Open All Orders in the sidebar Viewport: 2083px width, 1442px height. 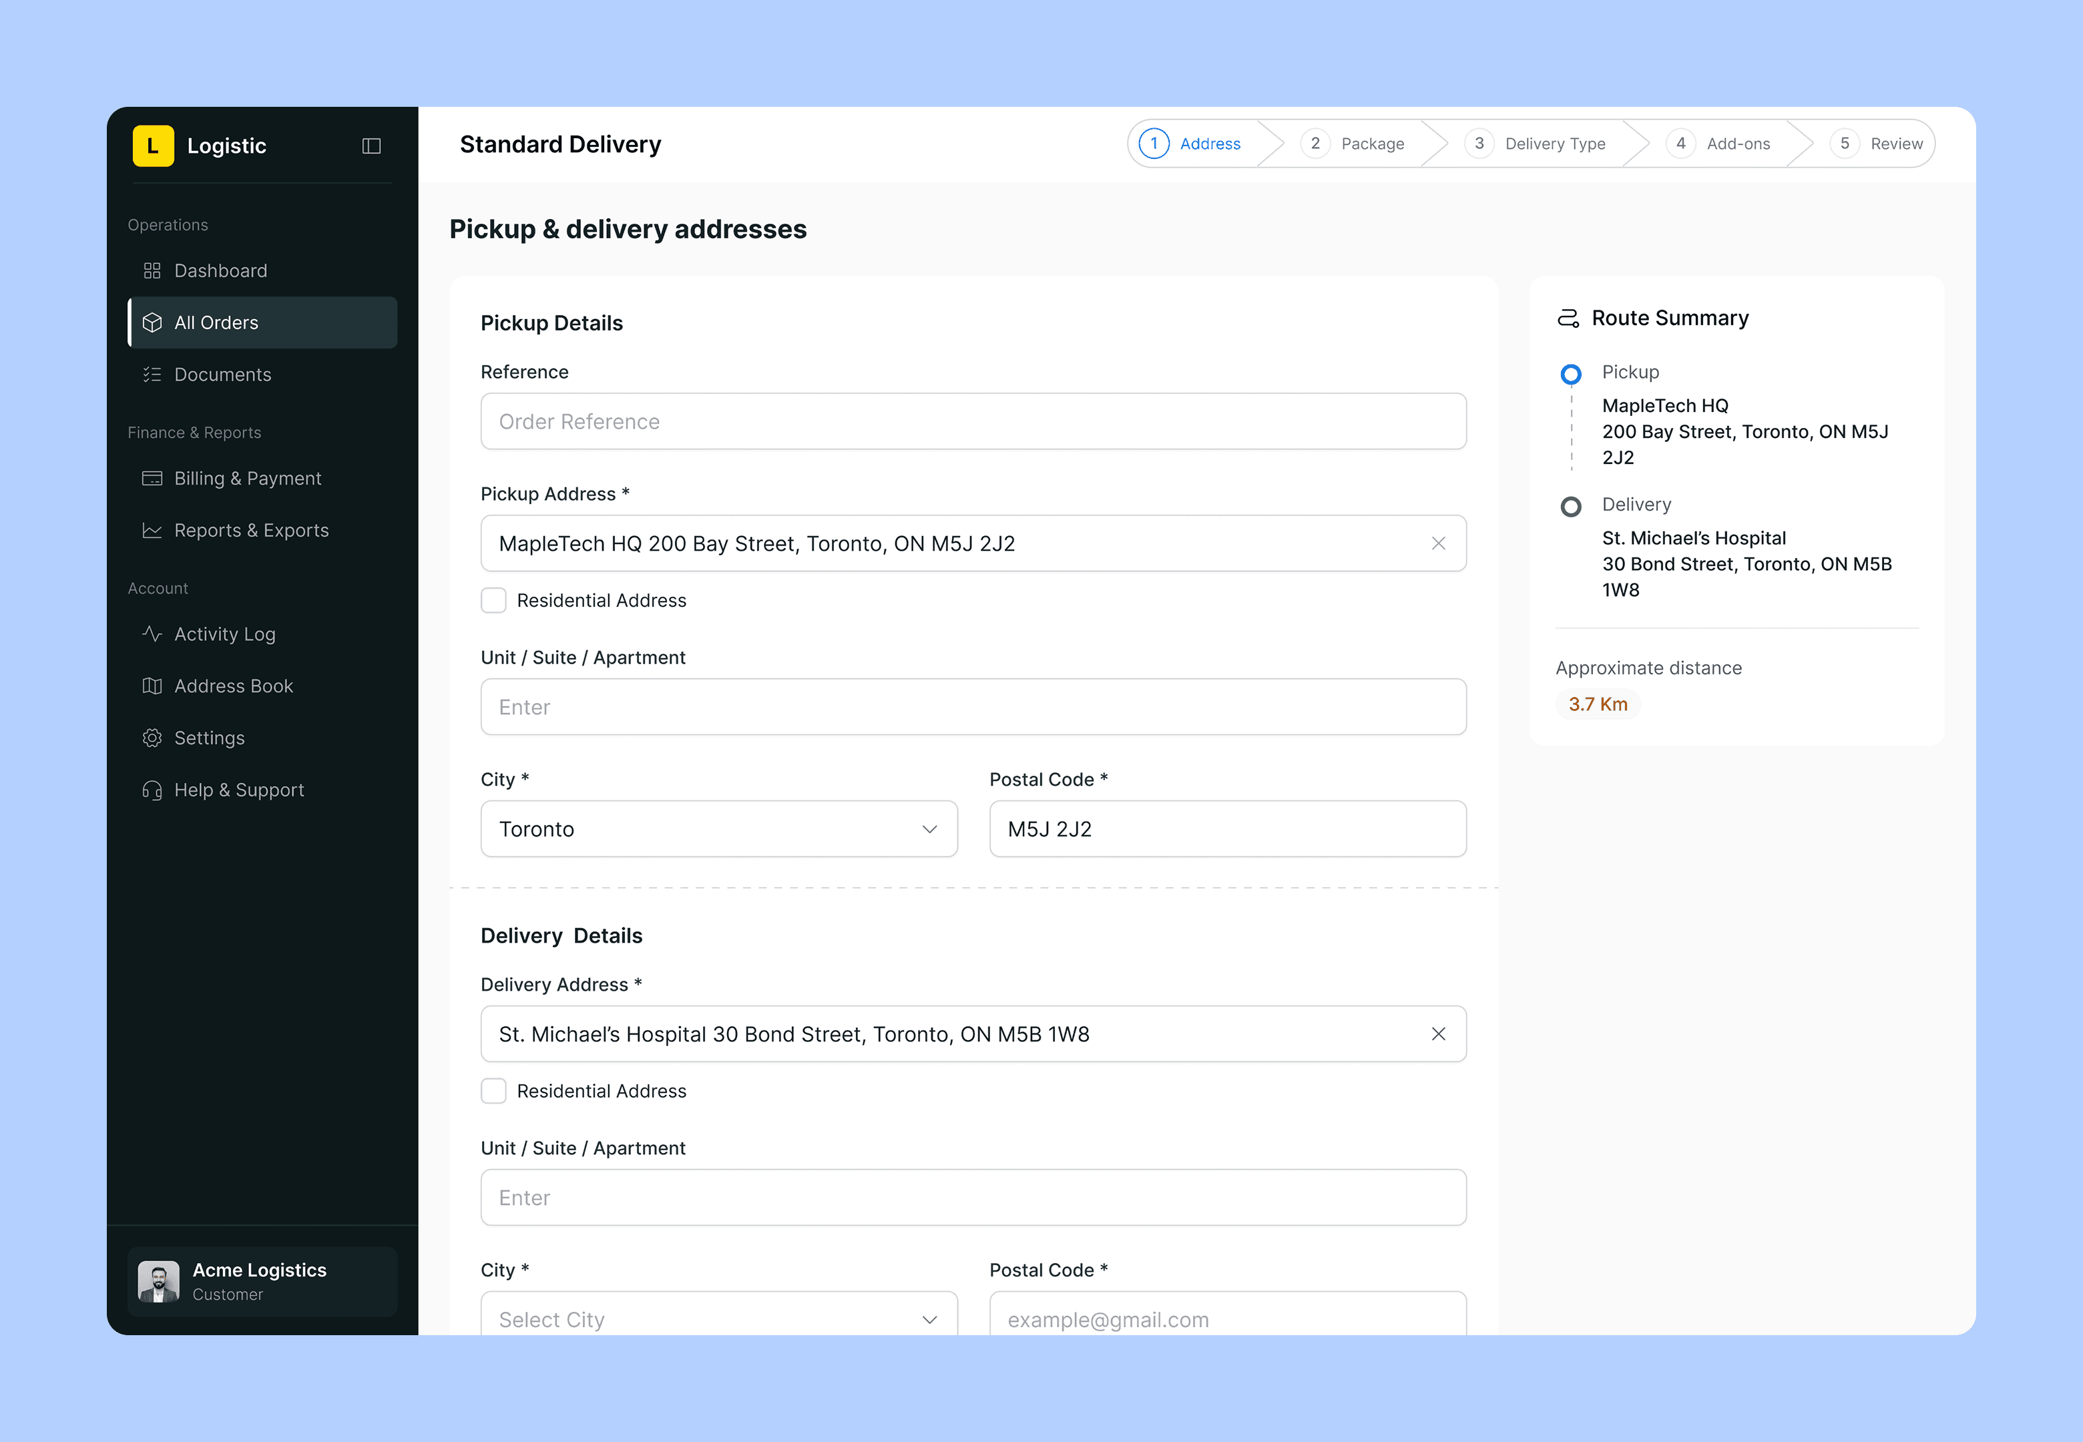263,322
